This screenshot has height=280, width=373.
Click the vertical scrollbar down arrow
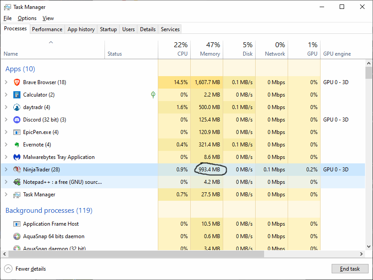369,247
